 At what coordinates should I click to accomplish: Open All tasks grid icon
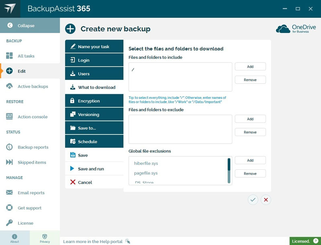(x=9, y=56)
